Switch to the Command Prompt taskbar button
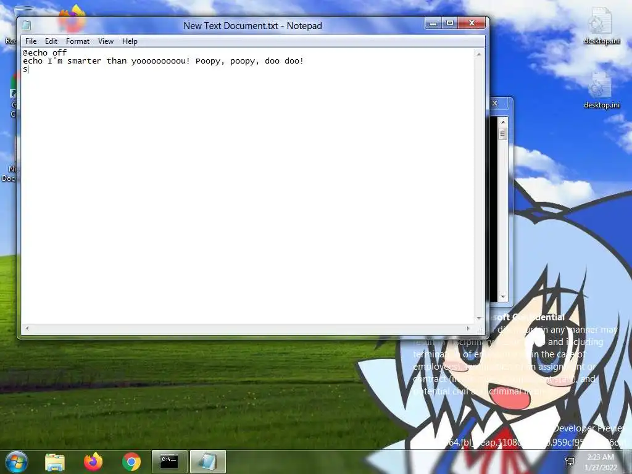 tap(169, 462)
